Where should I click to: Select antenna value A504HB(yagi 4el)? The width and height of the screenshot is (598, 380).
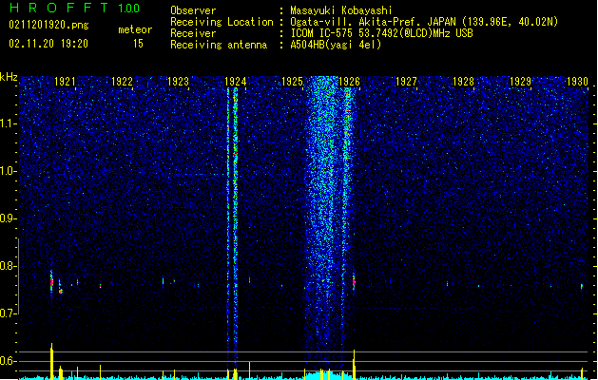click(x=336, y=45)
